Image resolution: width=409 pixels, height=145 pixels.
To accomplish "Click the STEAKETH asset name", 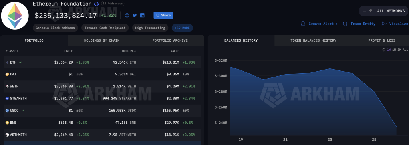I will (x=18, y=99).
